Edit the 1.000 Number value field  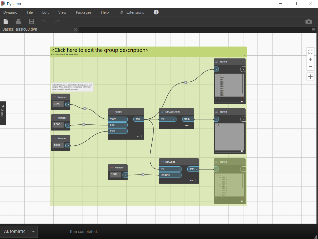pos(58,145)
